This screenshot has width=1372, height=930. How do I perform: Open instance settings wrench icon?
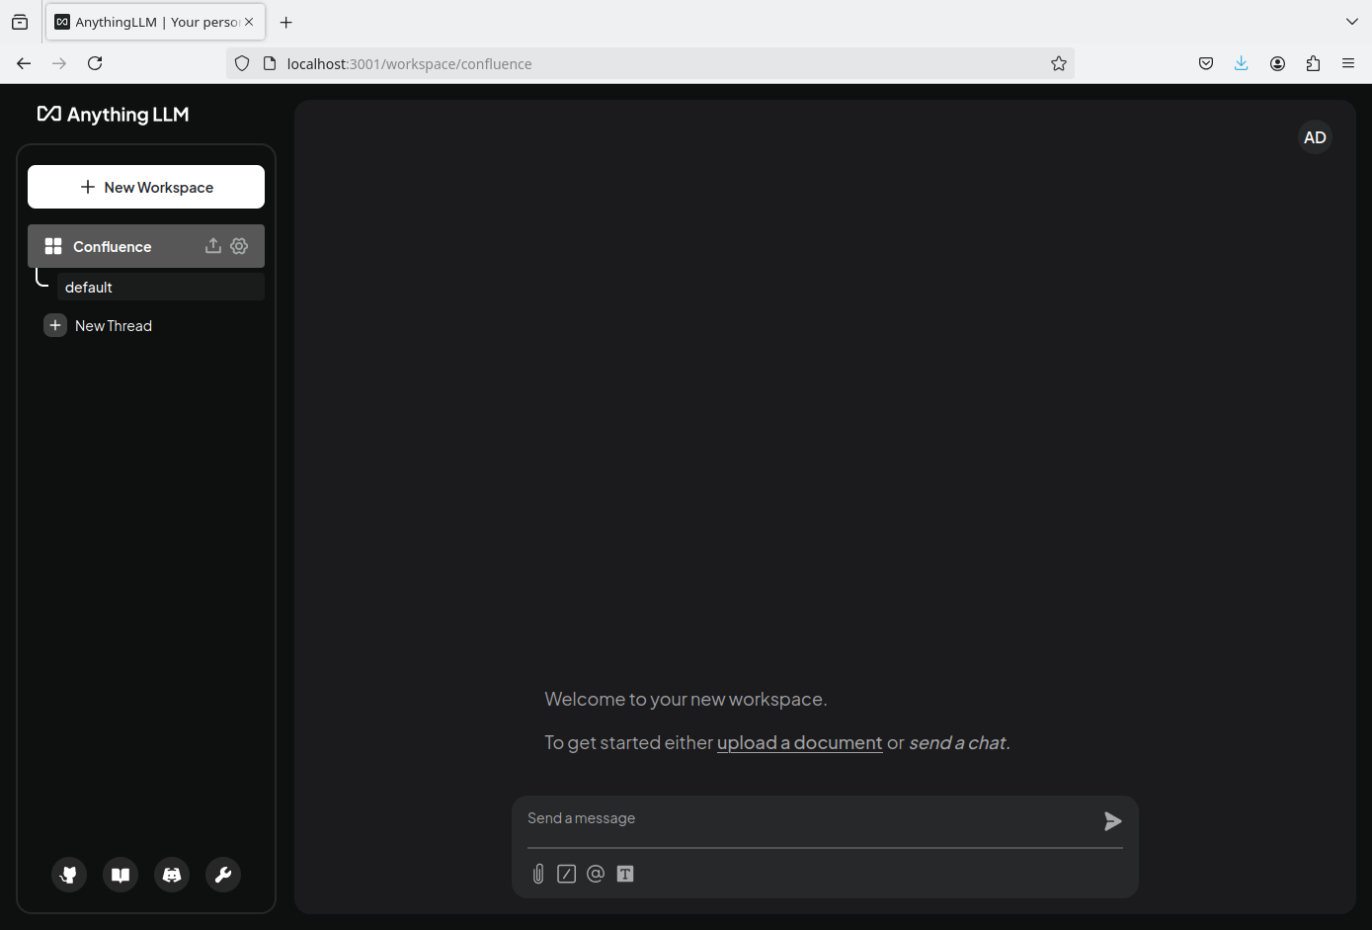coord(223,875)
